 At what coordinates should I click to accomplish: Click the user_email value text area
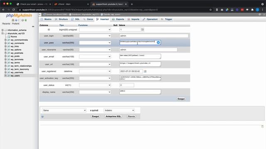click(x=140, y=56)
